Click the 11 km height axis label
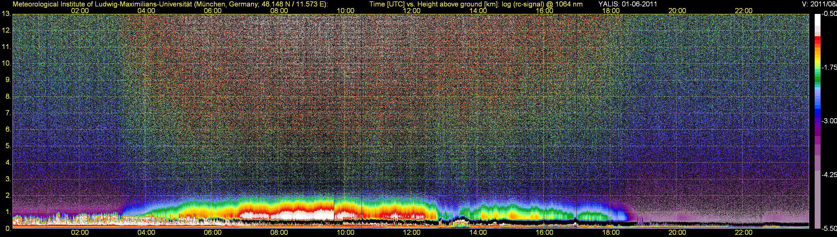The width and height of the screenshot is (837, 237). coord(6,47)
